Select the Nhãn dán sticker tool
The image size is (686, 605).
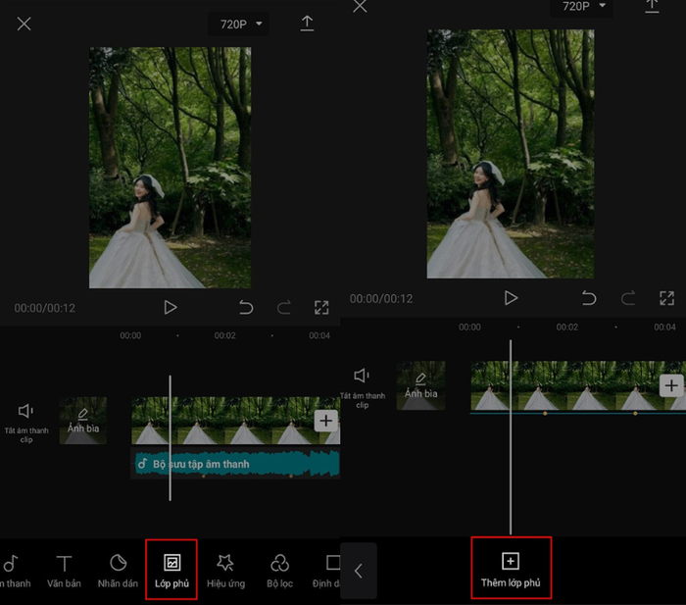coord(118,570)
